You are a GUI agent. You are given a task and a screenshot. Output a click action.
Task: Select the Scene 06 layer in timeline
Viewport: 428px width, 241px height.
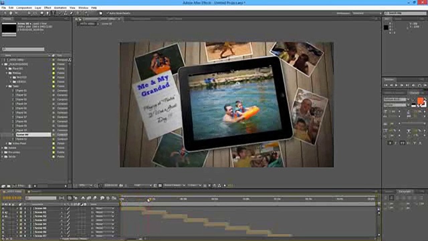coord(40,232)
